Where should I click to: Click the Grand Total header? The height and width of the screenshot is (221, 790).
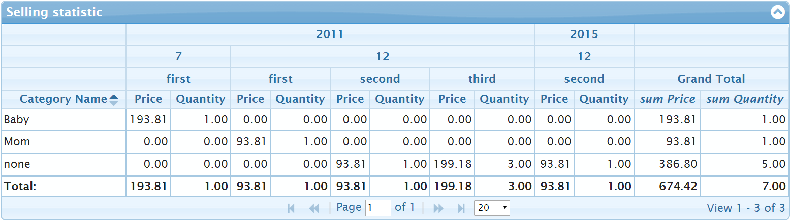711,79
